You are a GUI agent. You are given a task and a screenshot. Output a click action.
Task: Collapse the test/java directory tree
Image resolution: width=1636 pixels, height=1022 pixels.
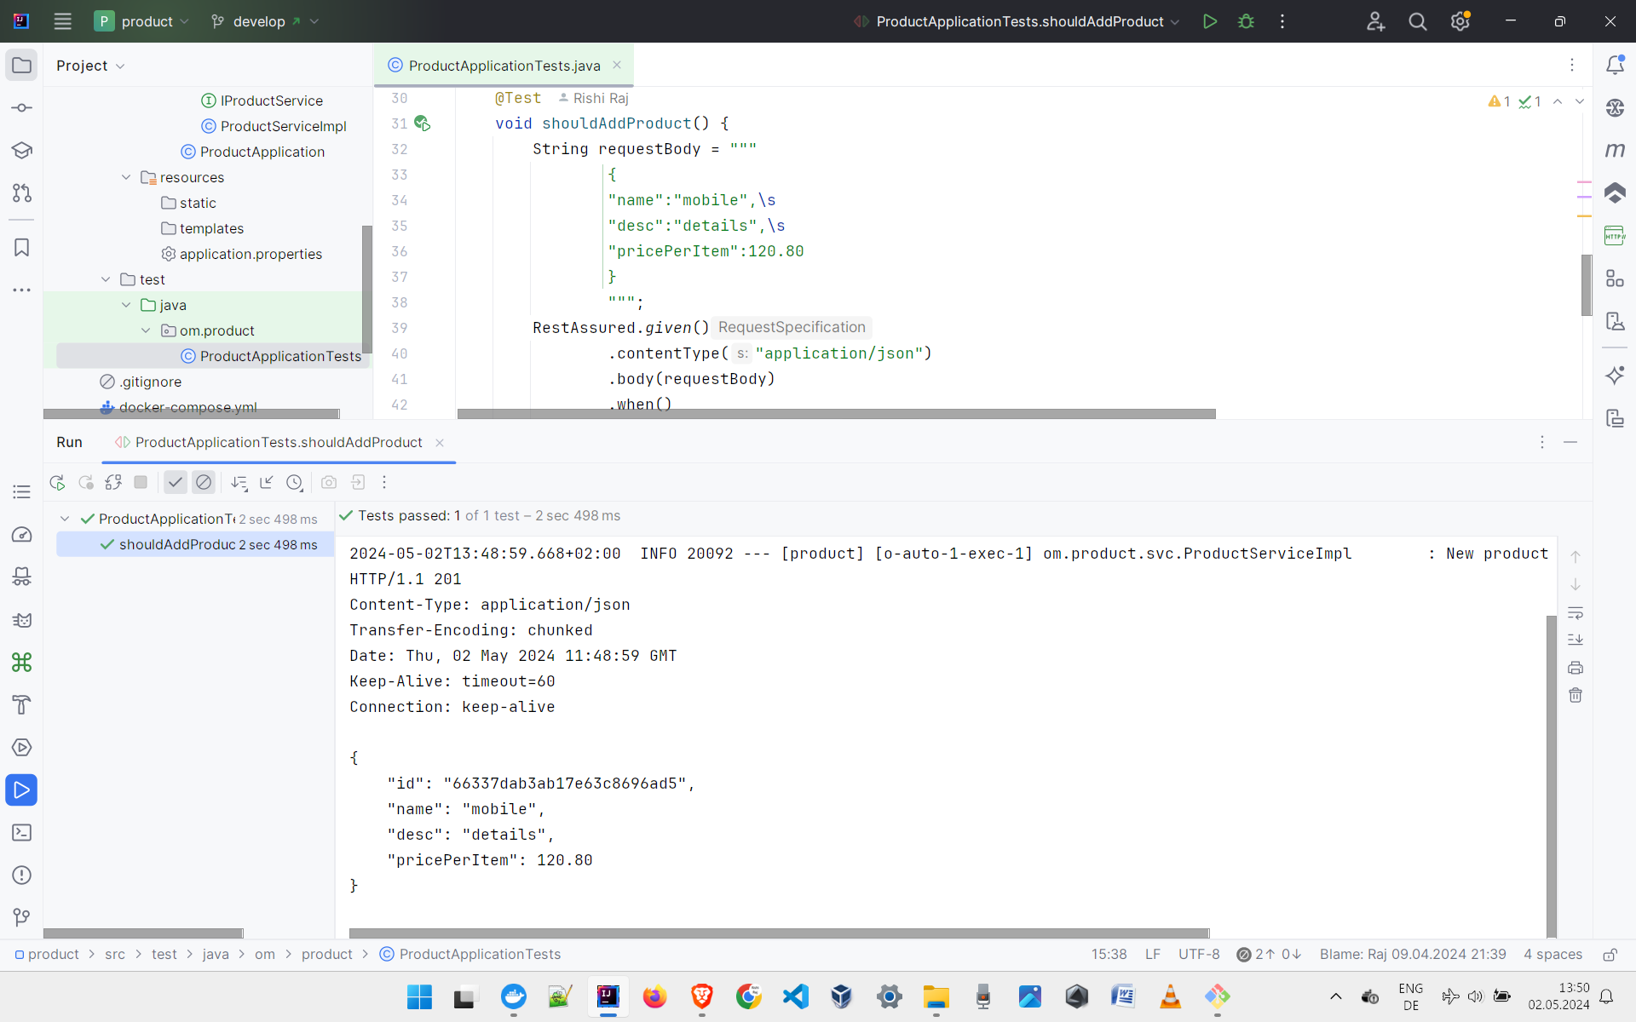click(x=126, y=305)
